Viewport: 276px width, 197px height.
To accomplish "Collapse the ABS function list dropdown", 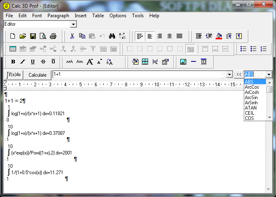I will pyautogui.click(x=269, y=75).
